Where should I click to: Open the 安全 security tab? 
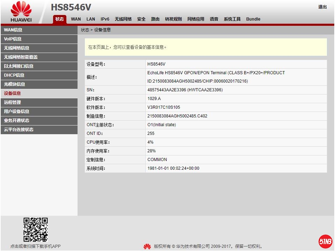[141, 19]
